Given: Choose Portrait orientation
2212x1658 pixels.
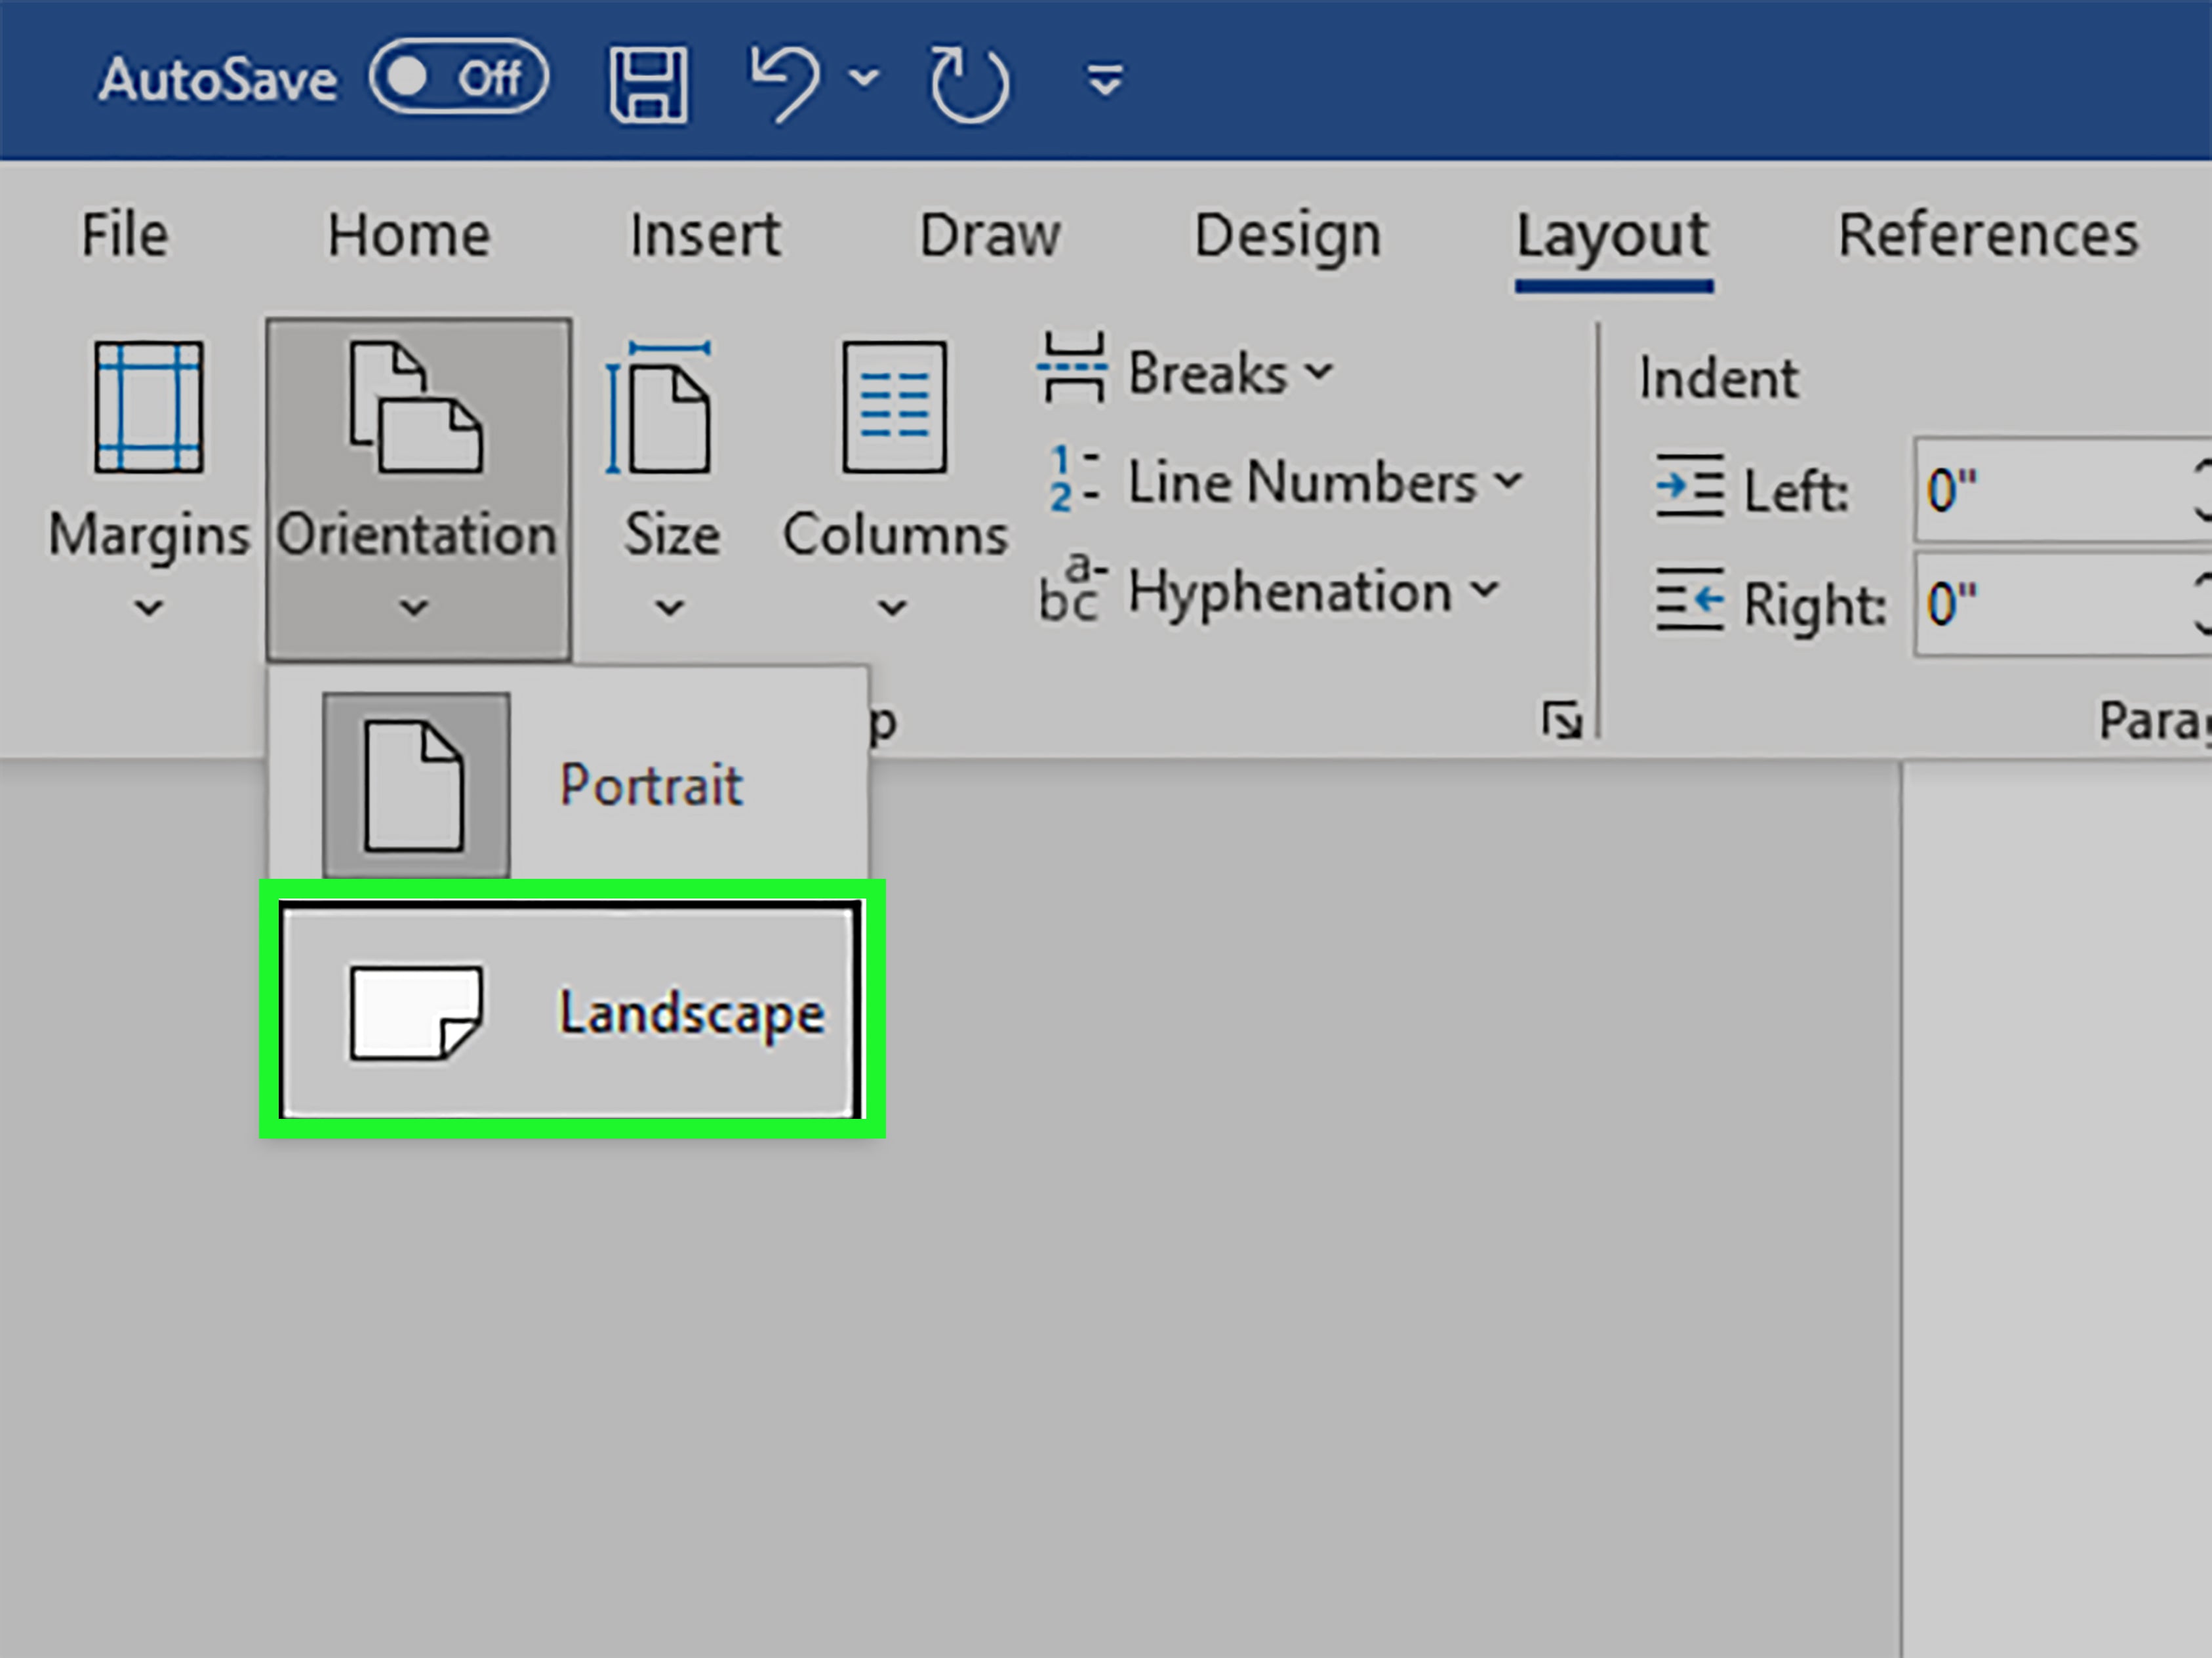Looking at the screenshot, I should 568,784.
